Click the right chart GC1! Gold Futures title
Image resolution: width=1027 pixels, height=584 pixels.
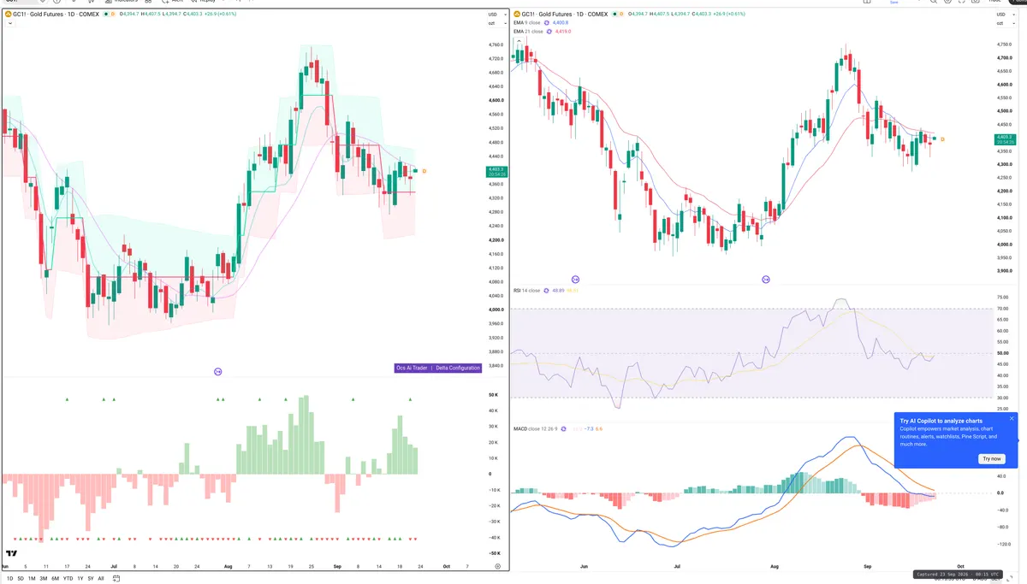pyautogui.click(x=565, y=15)
